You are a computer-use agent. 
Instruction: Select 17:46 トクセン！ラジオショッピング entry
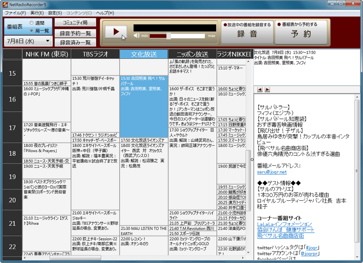tap(95, 135)
